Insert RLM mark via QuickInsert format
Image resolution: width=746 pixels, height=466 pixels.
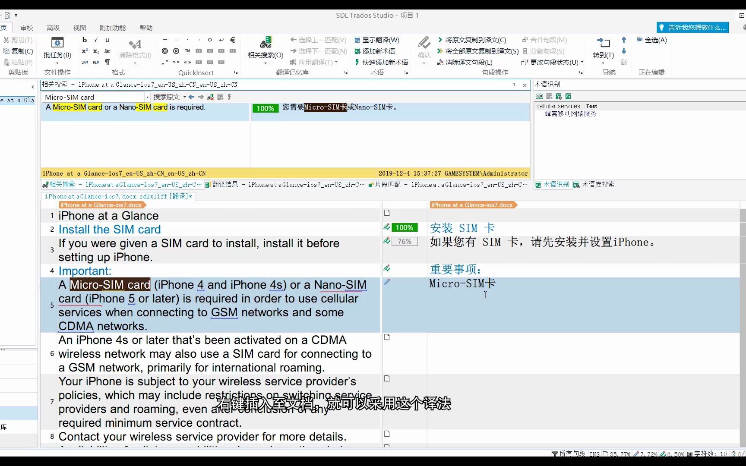coord(96,62)
